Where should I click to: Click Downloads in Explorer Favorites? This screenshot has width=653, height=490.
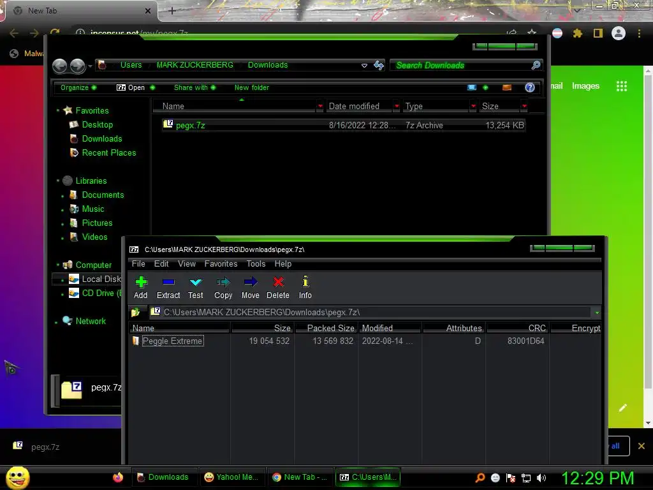pyautogui.click(x=102, y=138)
